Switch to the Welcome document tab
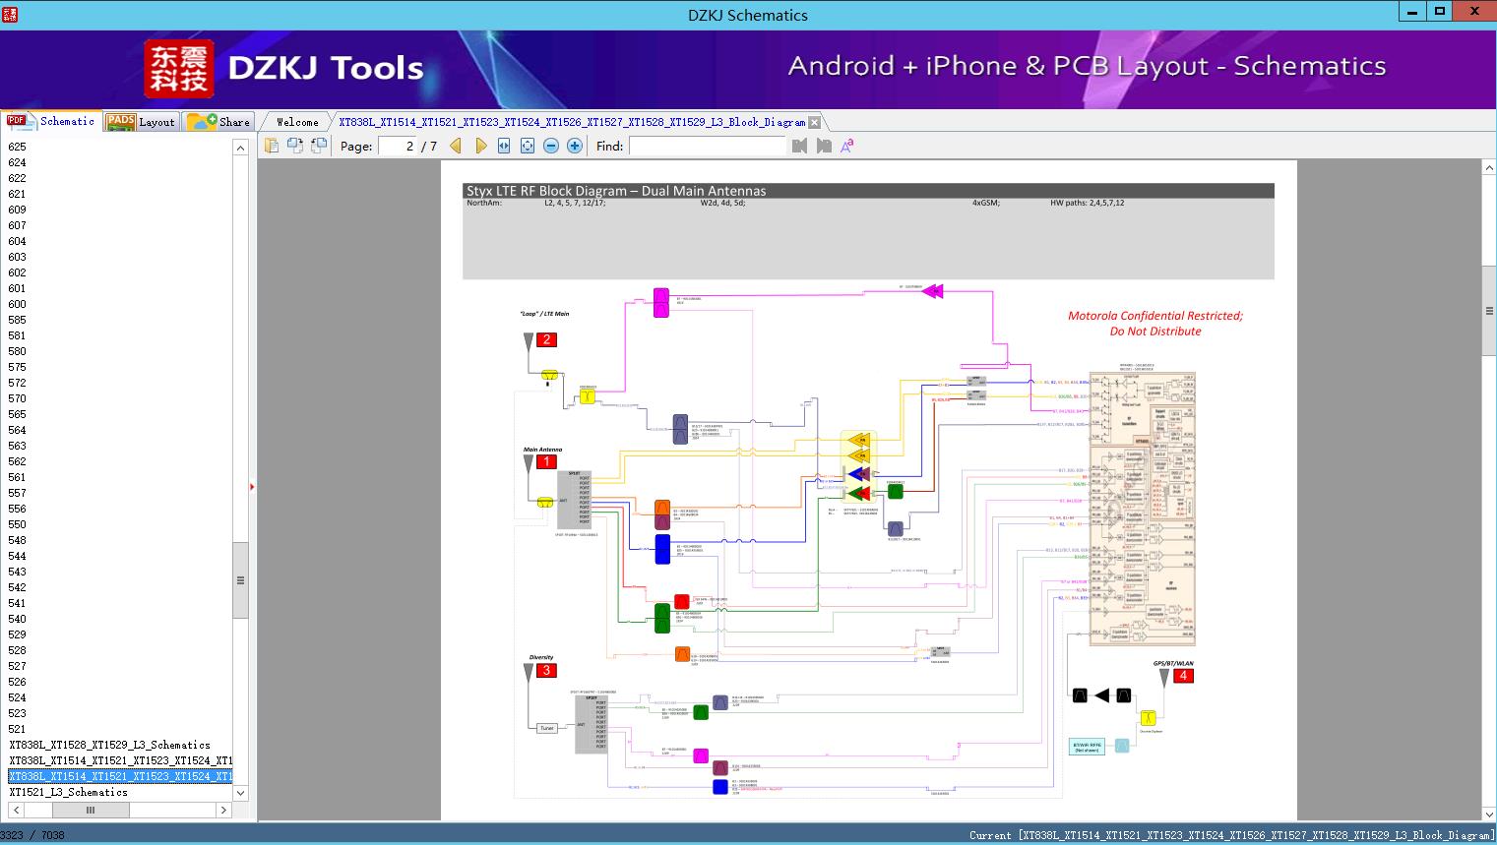 pos(296,122)
